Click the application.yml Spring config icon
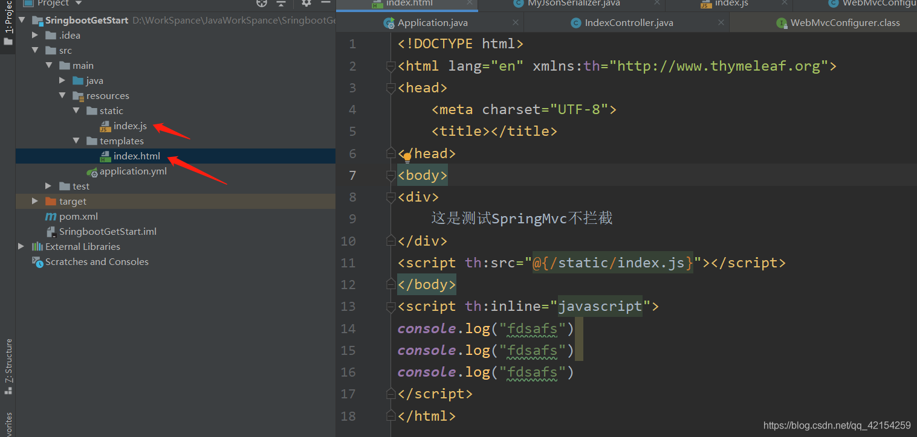 pos(92,171)
